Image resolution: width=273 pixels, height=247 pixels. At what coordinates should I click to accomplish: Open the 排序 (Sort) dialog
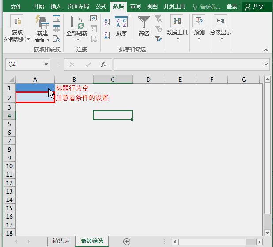coord(121,26)
